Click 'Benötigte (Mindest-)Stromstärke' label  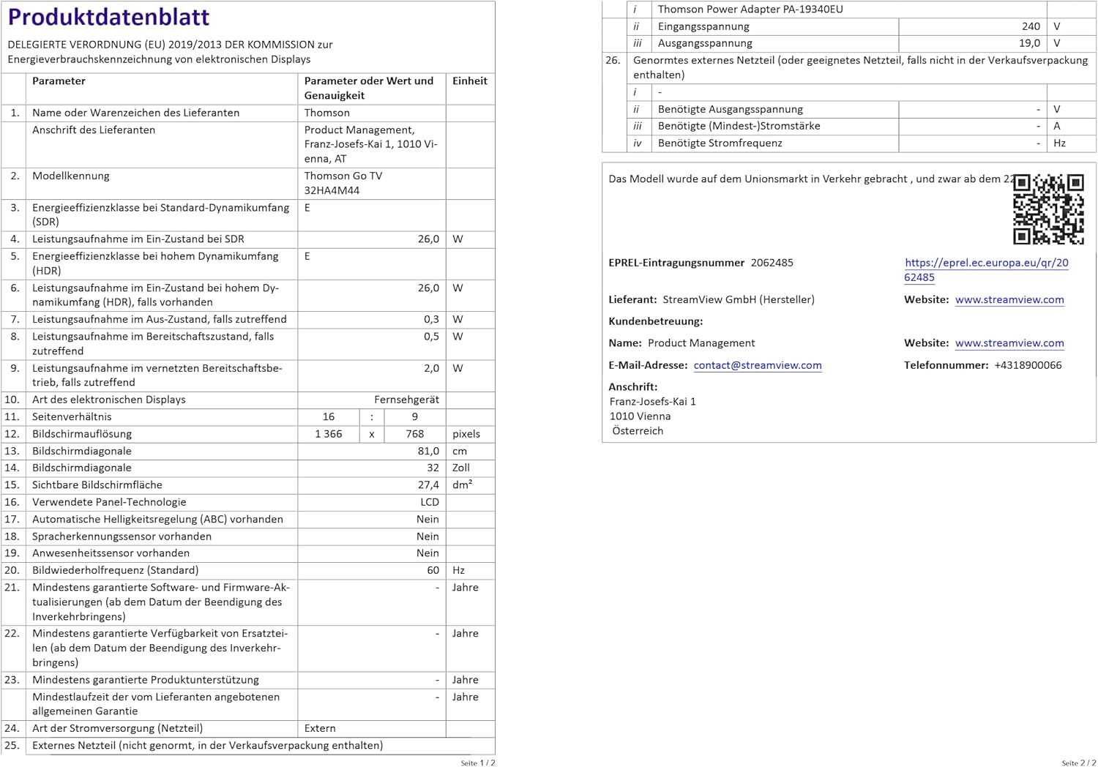pos(739,126)
